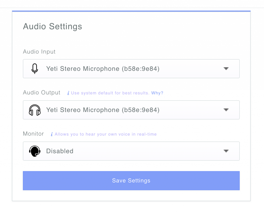264x212 pixels.
Task: Click the Monitor label
Action: [33, 134]
